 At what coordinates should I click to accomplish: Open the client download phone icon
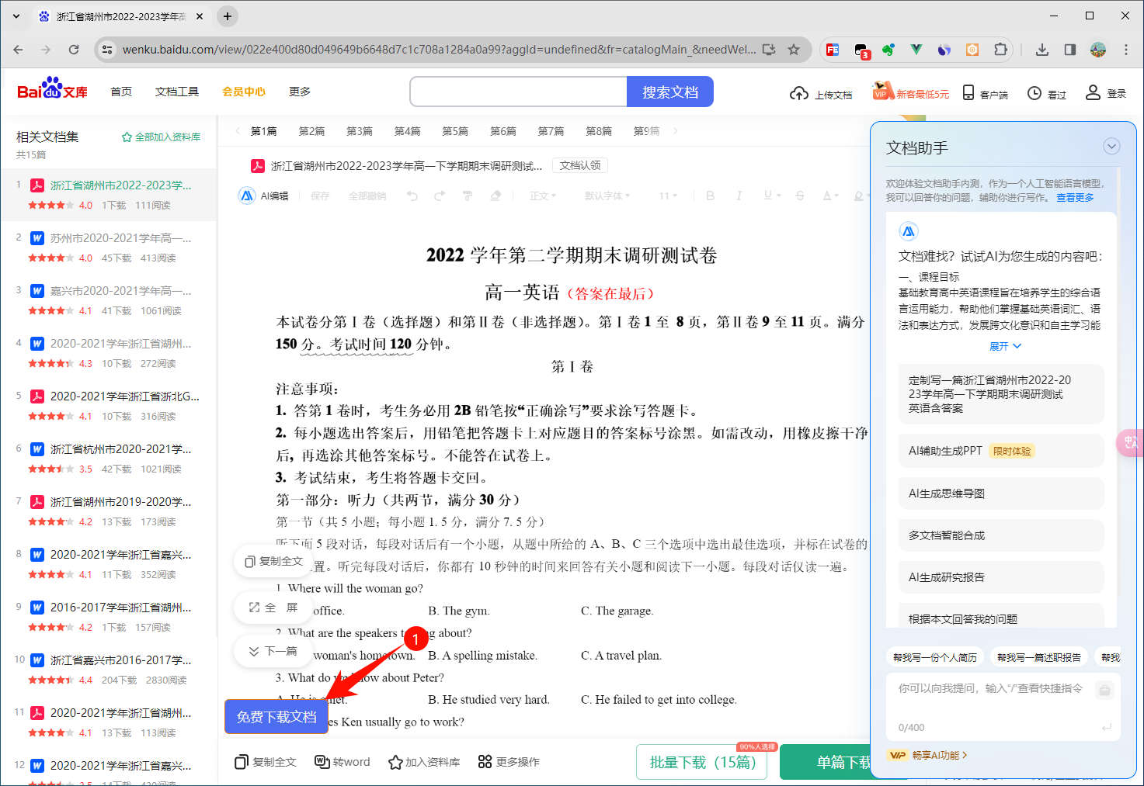coord(968,92)
